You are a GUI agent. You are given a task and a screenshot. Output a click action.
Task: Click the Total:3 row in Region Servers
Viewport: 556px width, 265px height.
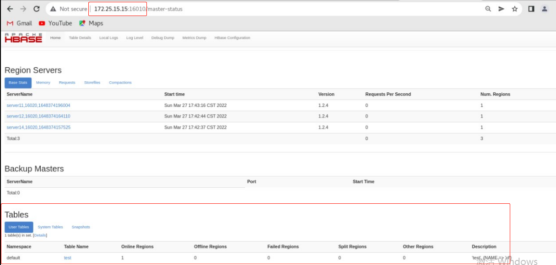pyautogui.click(x=278, y=138)
